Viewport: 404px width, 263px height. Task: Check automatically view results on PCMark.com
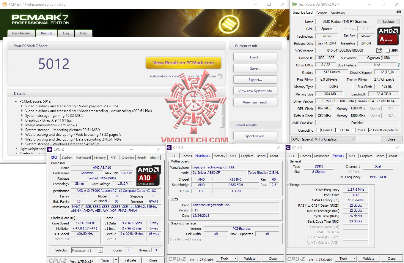pyautogui.click(x=220, y=76)
